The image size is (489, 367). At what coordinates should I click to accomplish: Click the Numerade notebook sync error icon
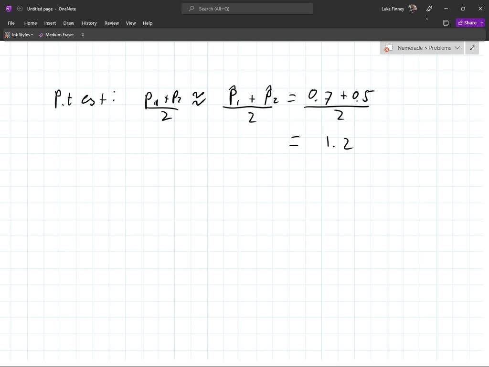388,48
